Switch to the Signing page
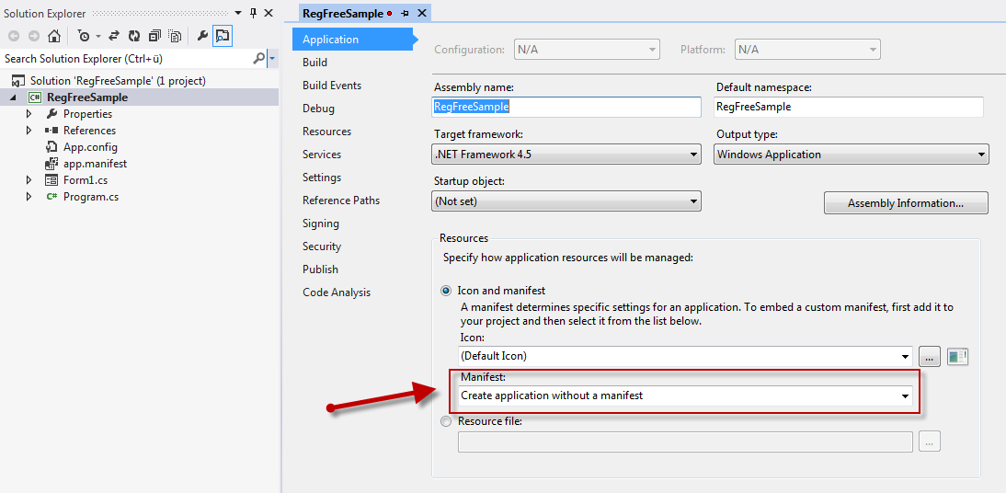This screenshot has width=1006, height=493. (321, 224)
